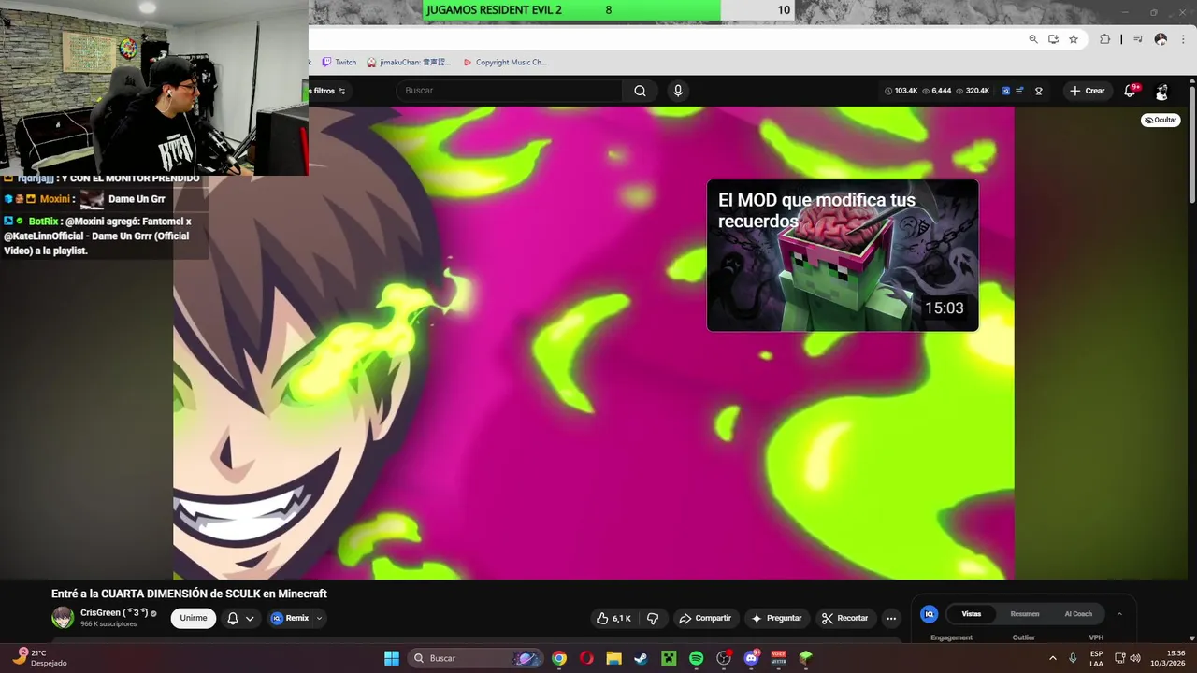Click the Crear button
This screenshot has width=1197, height=673.
[x=1087, y=91]
